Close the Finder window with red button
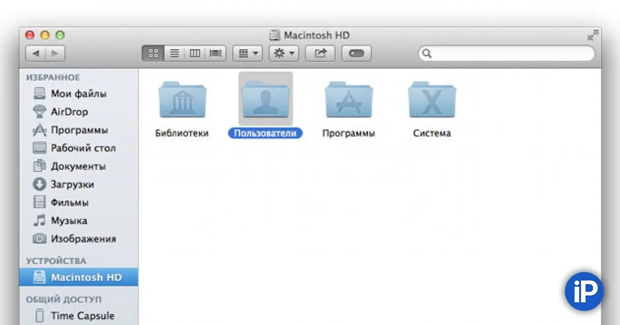620x325 pixels. [30, 35]
